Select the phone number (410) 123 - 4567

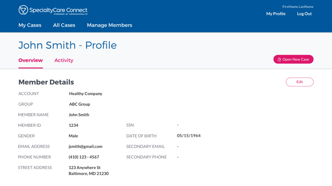click(84, 157)
